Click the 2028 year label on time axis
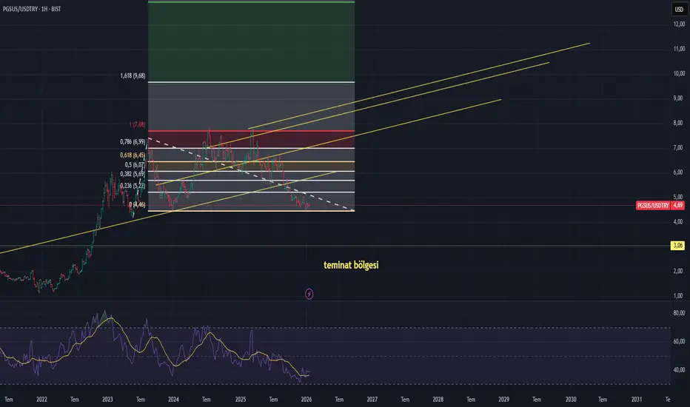Image resolution: width=690 pixels, height=407 pixels. 438,400
